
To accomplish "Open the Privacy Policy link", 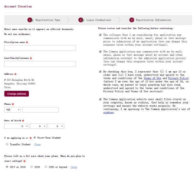I will pyautogui.click(x=178, y=78).
